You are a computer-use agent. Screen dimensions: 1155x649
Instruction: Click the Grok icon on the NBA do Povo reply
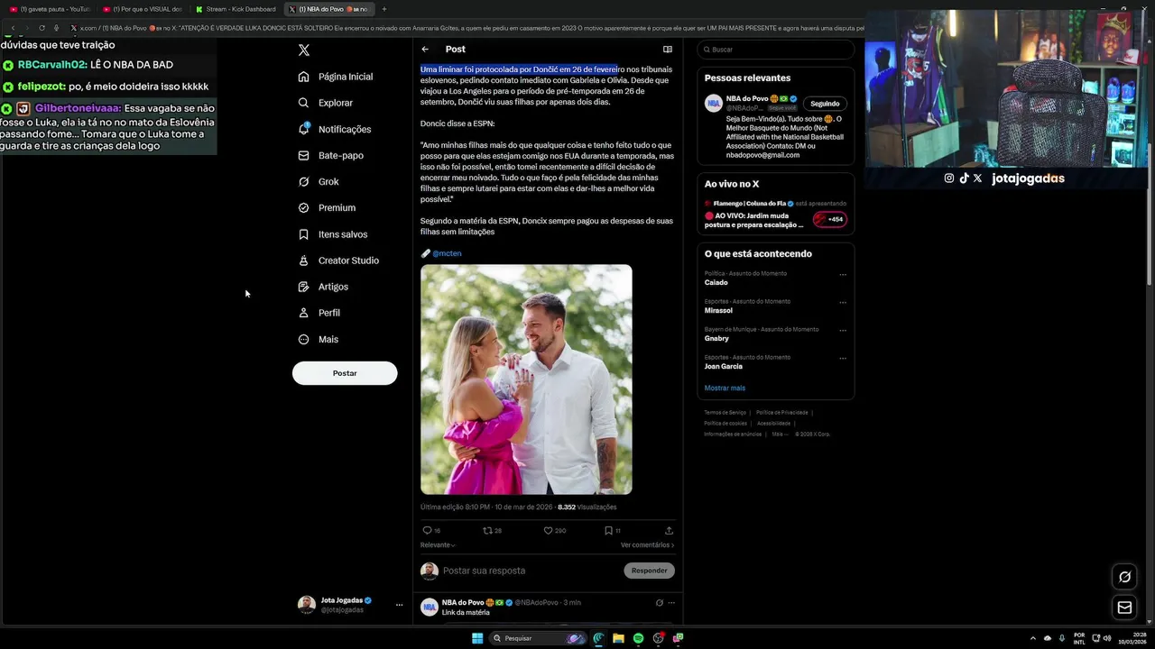point(660,603)
